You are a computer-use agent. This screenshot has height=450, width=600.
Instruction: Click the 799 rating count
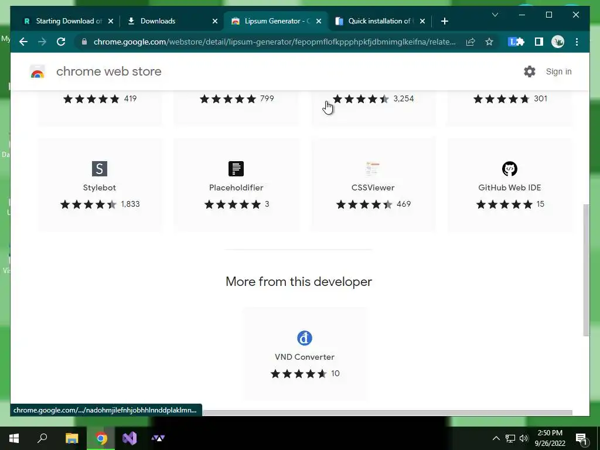[x=267, y=98]
